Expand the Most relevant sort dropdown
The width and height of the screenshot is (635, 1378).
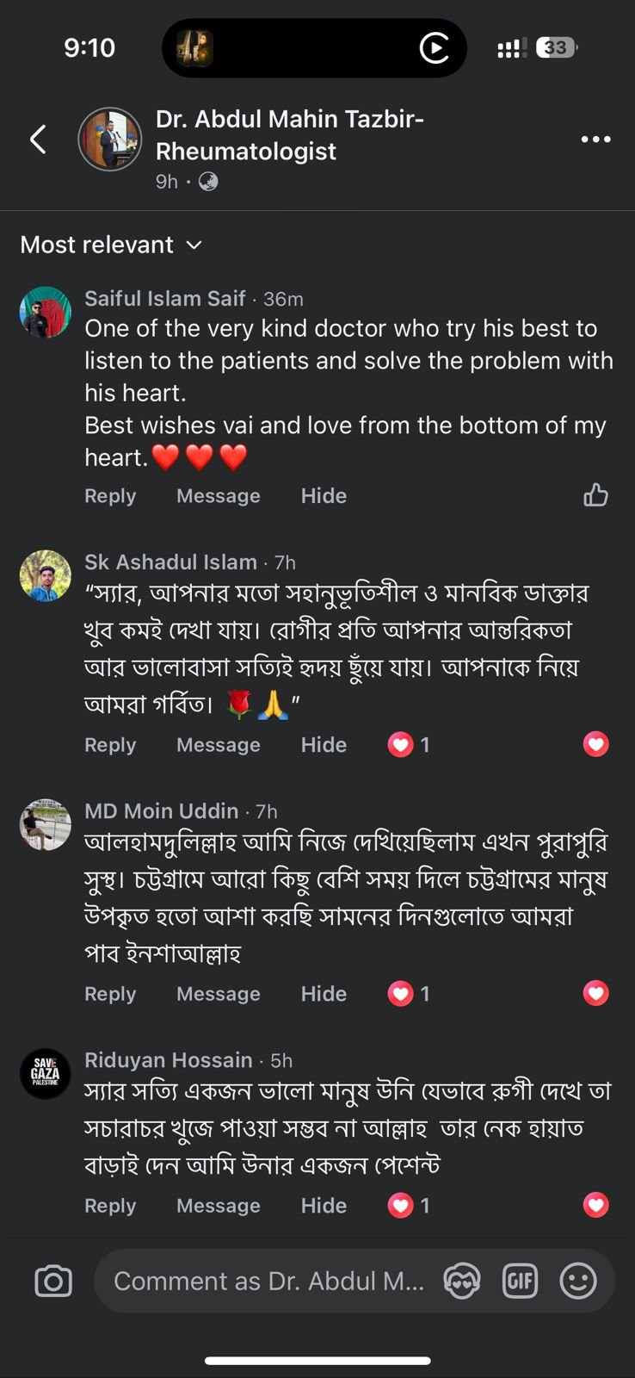point(111,245)
